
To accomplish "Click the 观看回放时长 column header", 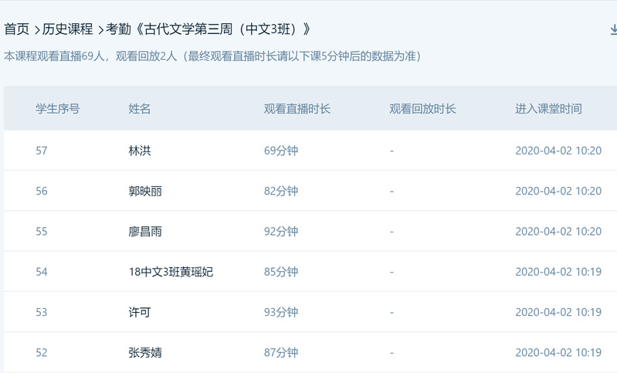I will click(x=423, y=109).
